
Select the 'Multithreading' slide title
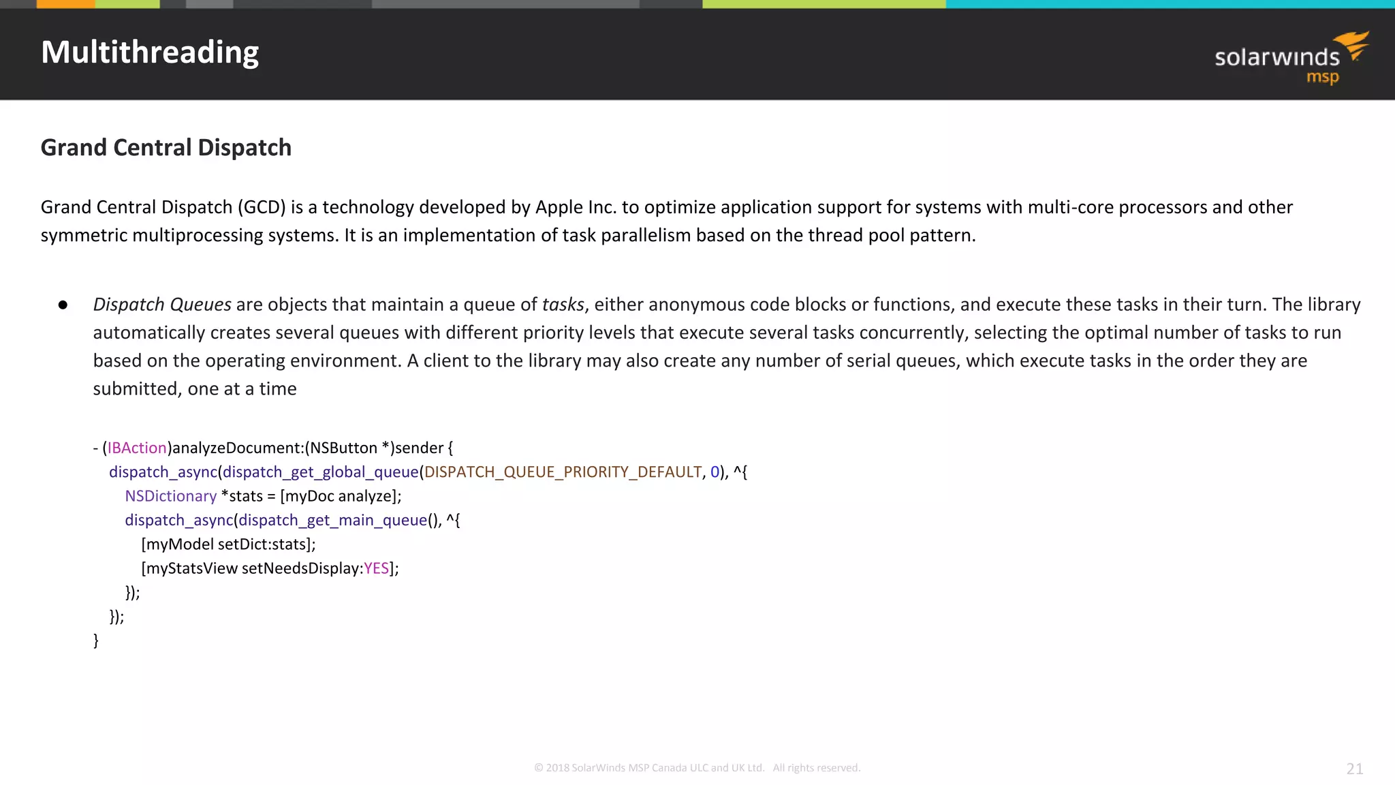[150, 52]
